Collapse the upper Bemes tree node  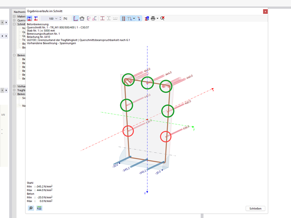[14, 55]
